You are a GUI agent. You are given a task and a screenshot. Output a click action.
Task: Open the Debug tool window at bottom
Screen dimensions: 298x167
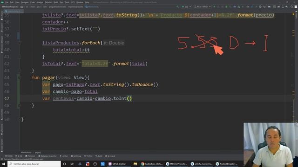pos(76,156)
